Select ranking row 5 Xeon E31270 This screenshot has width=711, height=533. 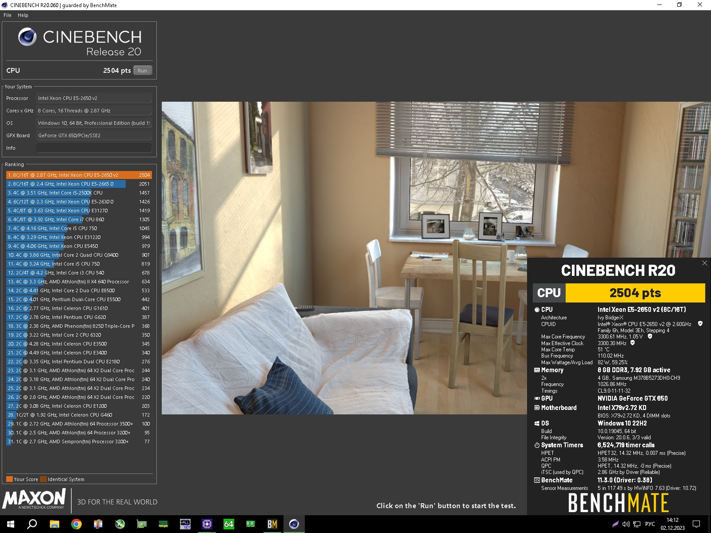point(79,211)
